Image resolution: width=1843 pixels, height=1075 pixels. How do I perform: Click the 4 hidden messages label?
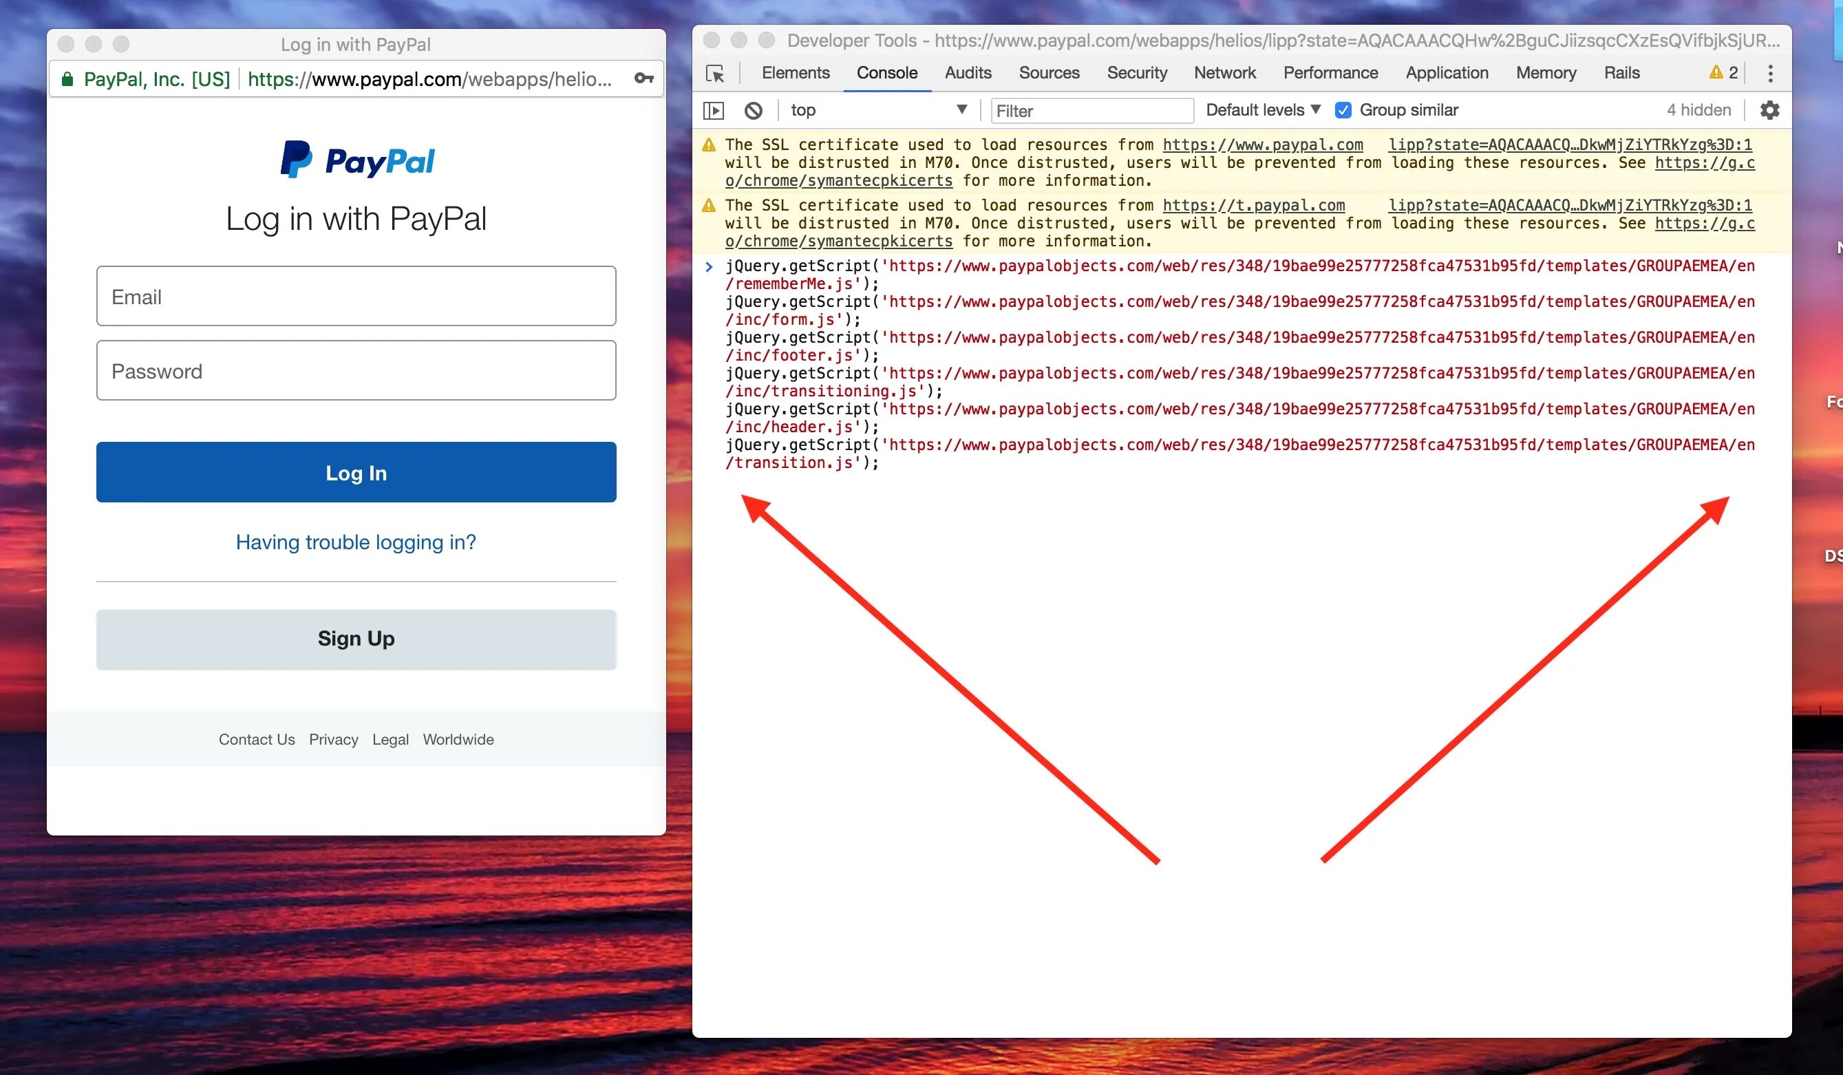(x=1698, y=110)
